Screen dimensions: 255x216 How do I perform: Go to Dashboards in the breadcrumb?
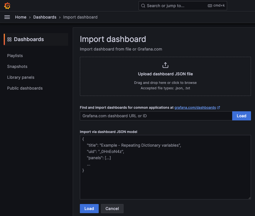tap(45, 17)
